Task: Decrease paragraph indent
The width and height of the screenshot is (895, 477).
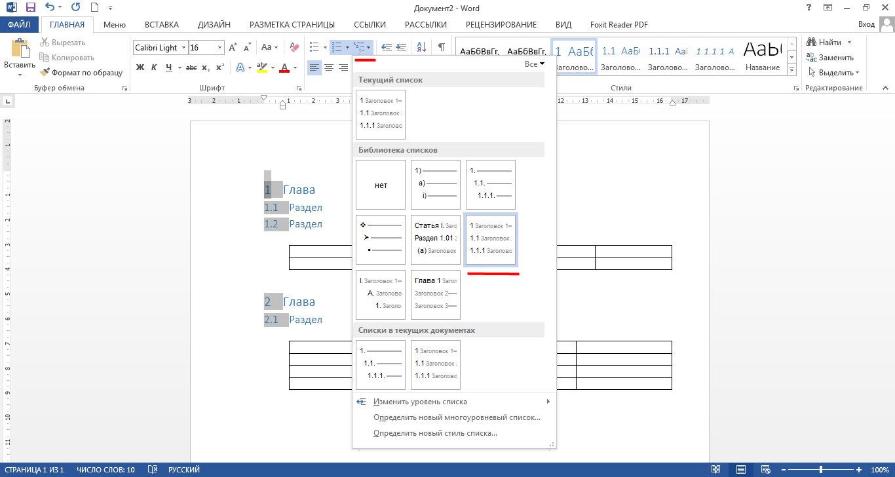Action: coord(387,47)
